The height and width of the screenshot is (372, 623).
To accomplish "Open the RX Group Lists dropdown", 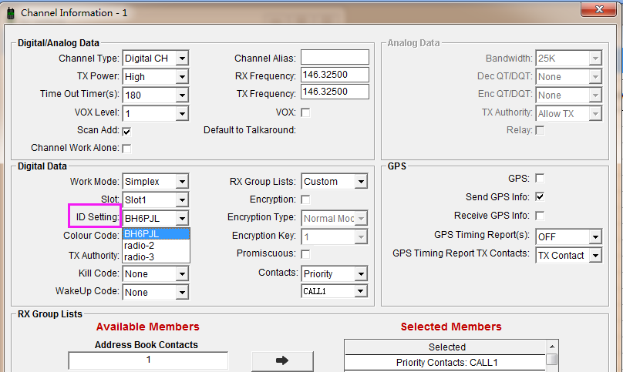I will (x=360, y=182).
